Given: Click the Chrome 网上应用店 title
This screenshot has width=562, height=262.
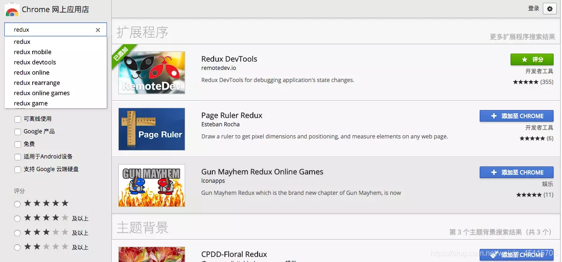Looking at the screenshot, I should [x=55, y=9].
